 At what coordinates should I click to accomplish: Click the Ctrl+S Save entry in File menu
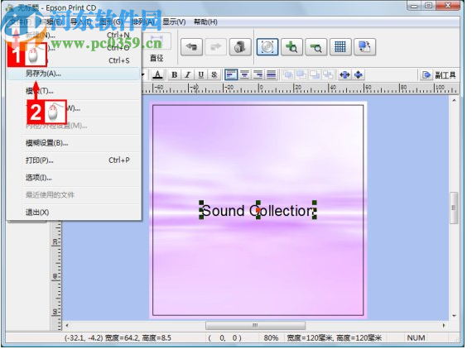click(x=73, y=60)
